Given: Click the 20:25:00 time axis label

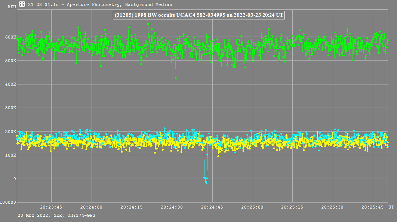Looking at the screenshot, I should point(252,207).
